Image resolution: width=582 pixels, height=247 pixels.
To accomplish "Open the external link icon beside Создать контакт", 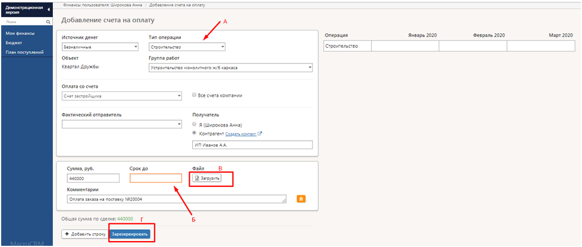I will click(260, 134).
